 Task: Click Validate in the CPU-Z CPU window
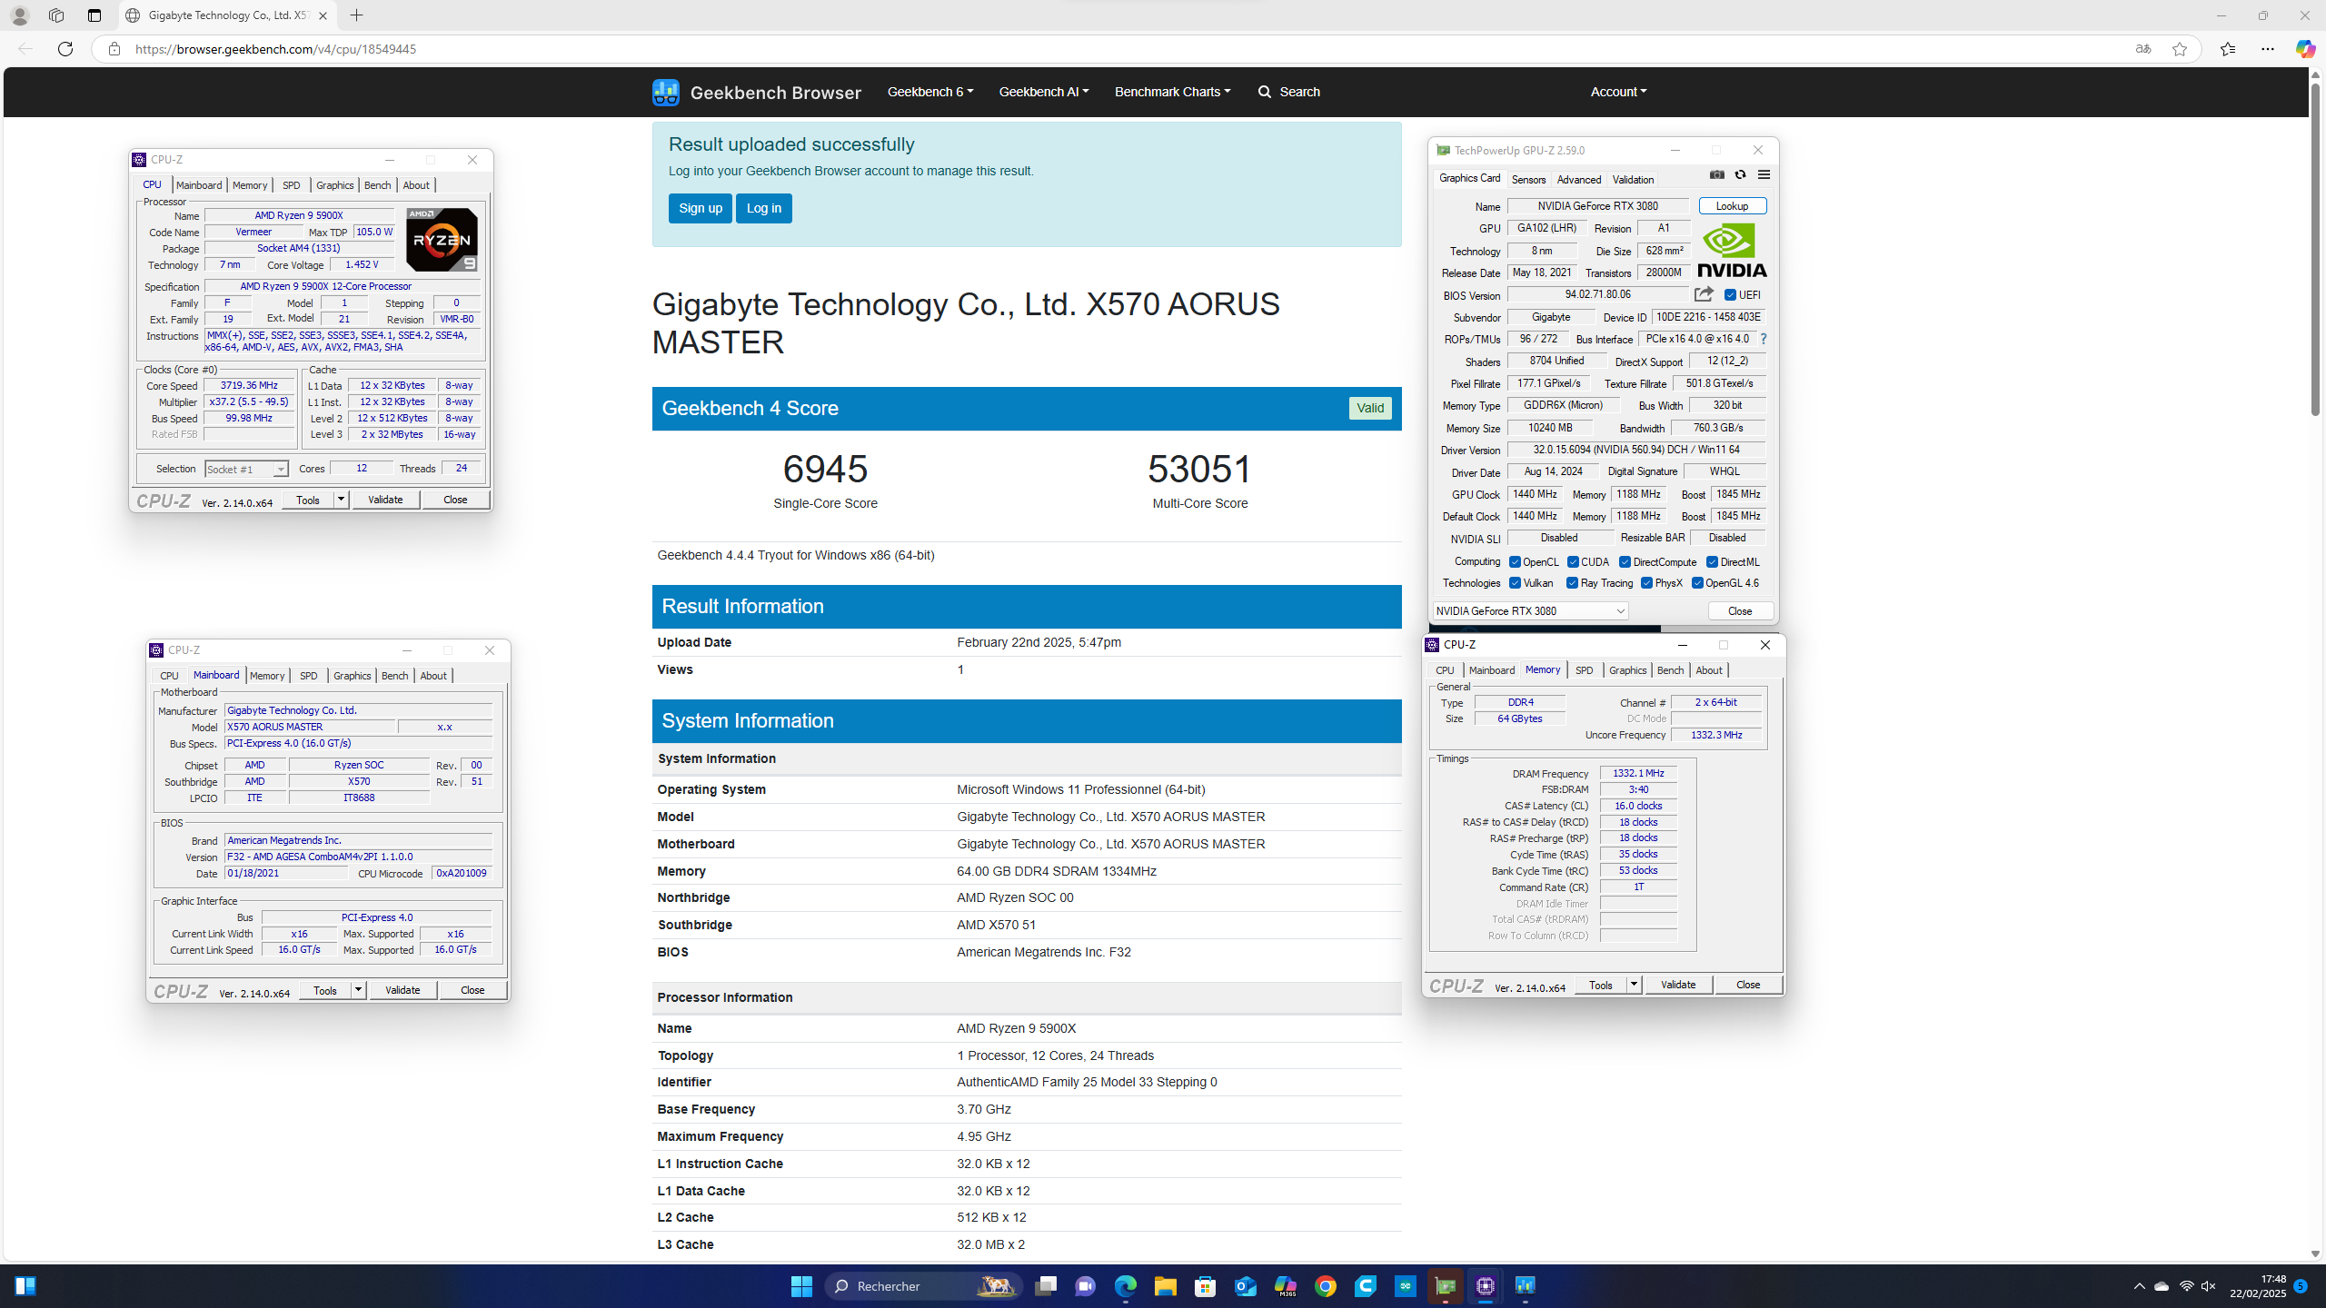tap(385, 500)
